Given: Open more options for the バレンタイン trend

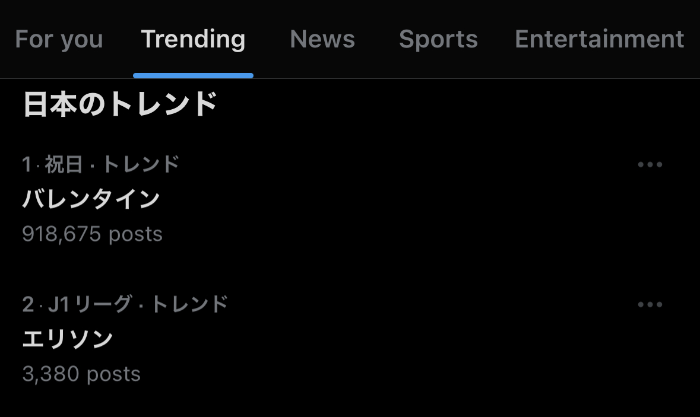Looking at the screenshot, I should pos(650,165).
